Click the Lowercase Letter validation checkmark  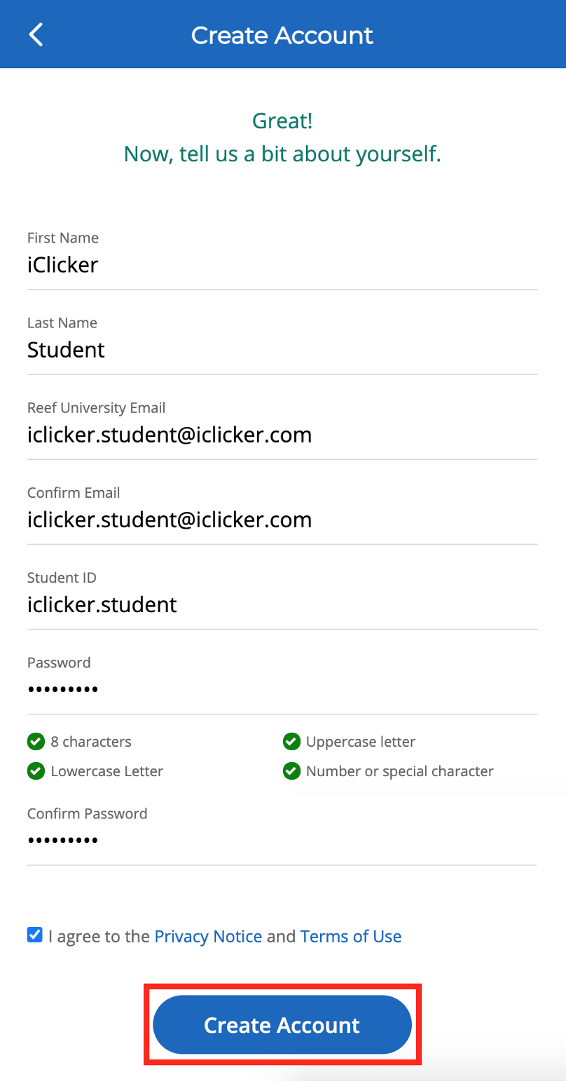tap(36, 771)
